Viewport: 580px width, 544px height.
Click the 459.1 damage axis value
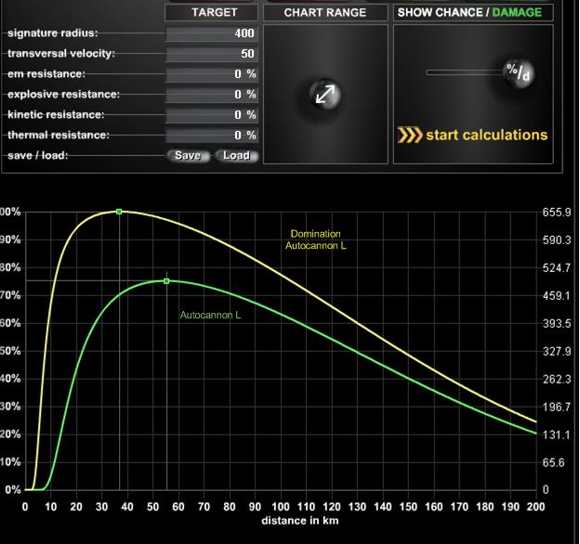coord(557,296)
